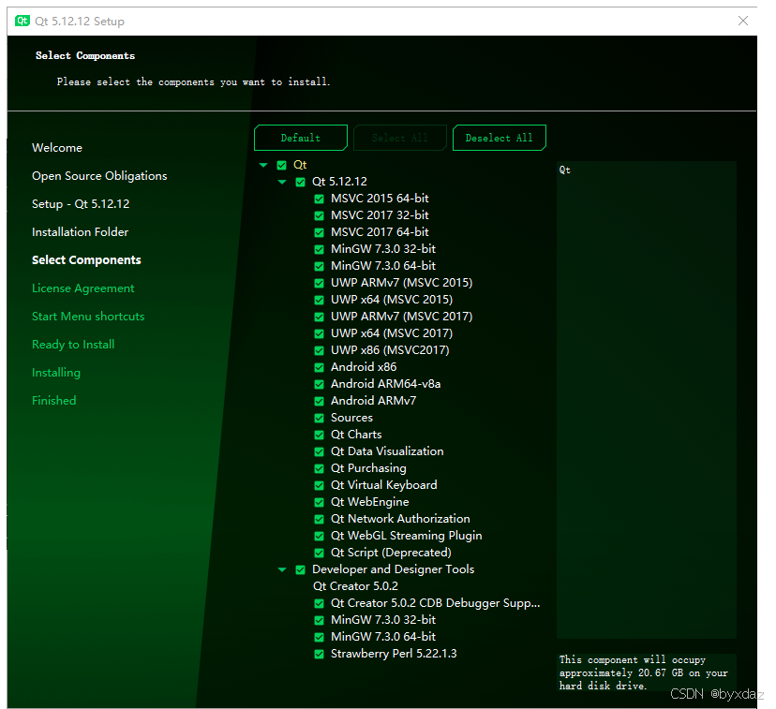This screenshot has height=709, width=776.
Task: Click Finished step in sidebar
Action: [54, 401]
